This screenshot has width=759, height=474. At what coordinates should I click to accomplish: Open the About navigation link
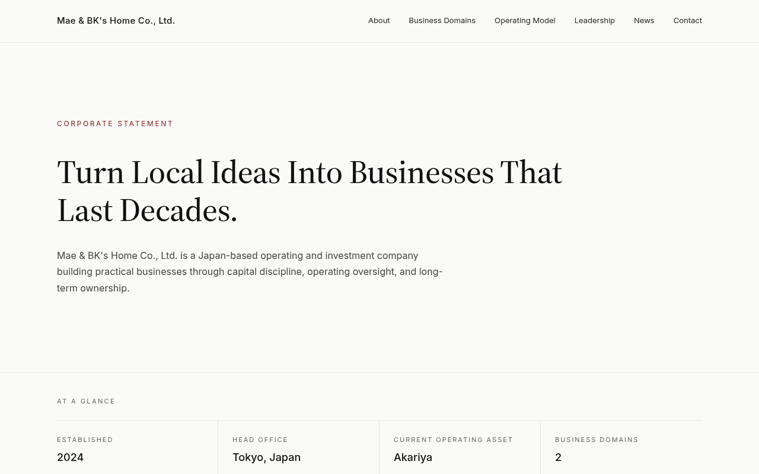coord(379,21)
